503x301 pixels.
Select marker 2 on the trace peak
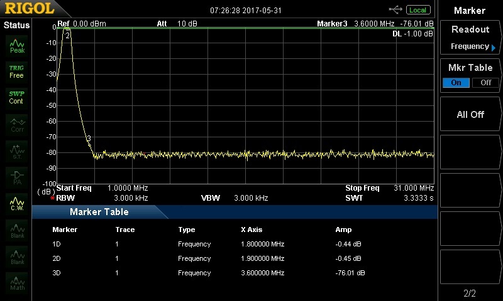pos(67,36)
